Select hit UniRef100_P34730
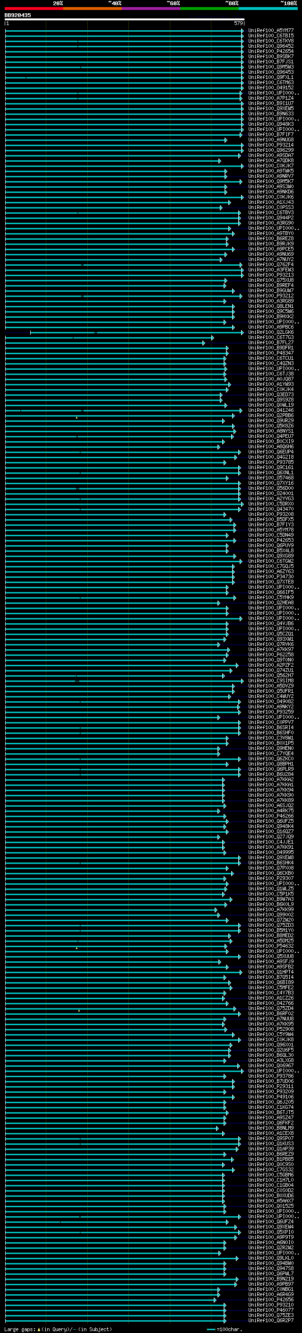This screenshot has height=1333, width=302. (271, 576)
